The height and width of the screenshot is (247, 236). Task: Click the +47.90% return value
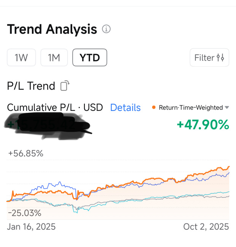click(203, 124)
